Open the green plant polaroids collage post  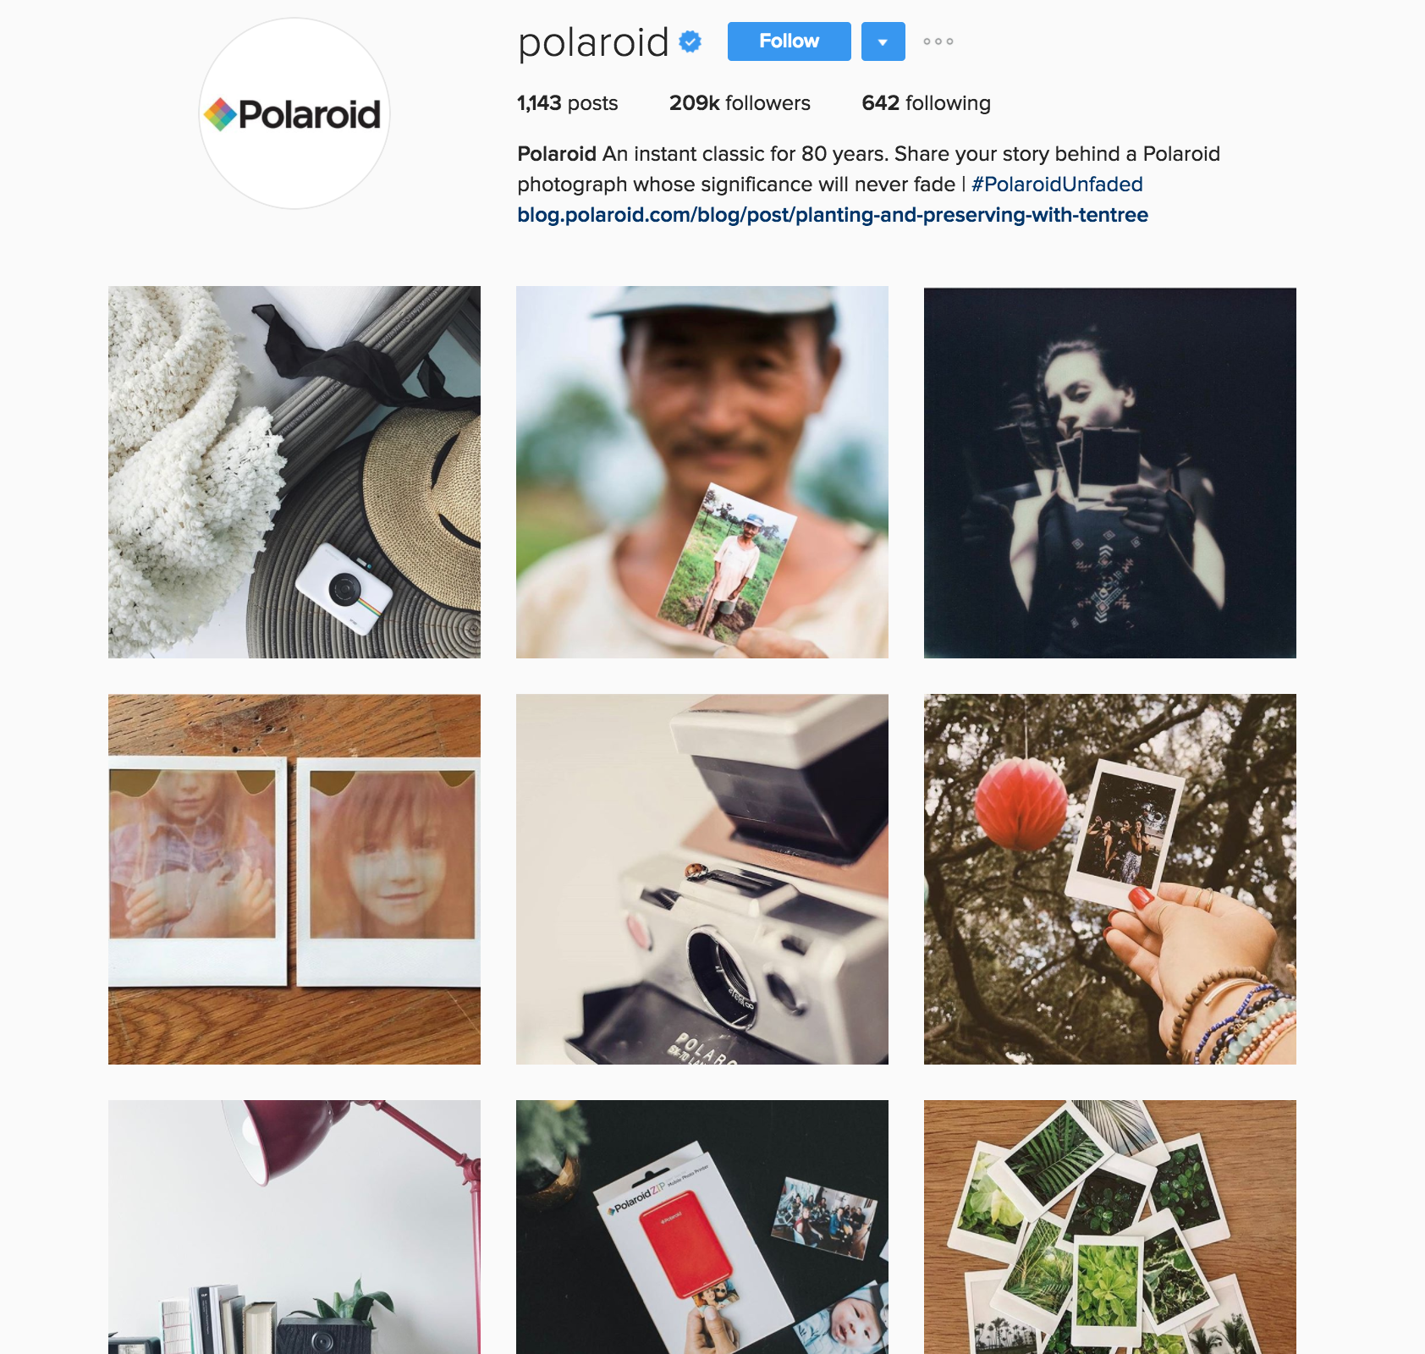(x=1110, y=1227)
